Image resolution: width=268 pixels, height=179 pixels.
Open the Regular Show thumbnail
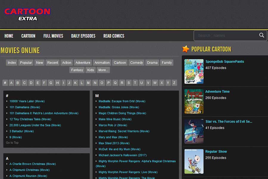pos(194,161)
